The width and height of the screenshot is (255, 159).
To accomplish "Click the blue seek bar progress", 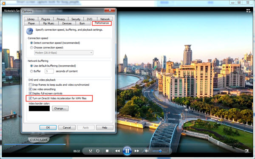I will tap(35, 145).
